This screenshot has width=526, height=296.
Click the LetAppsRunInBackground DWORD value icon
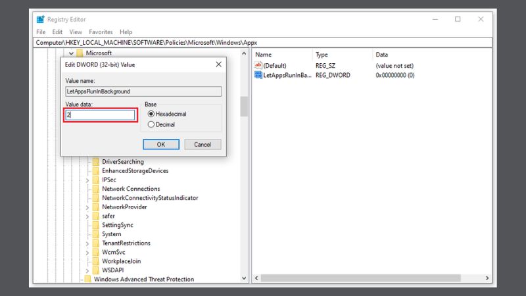(258, 75)
